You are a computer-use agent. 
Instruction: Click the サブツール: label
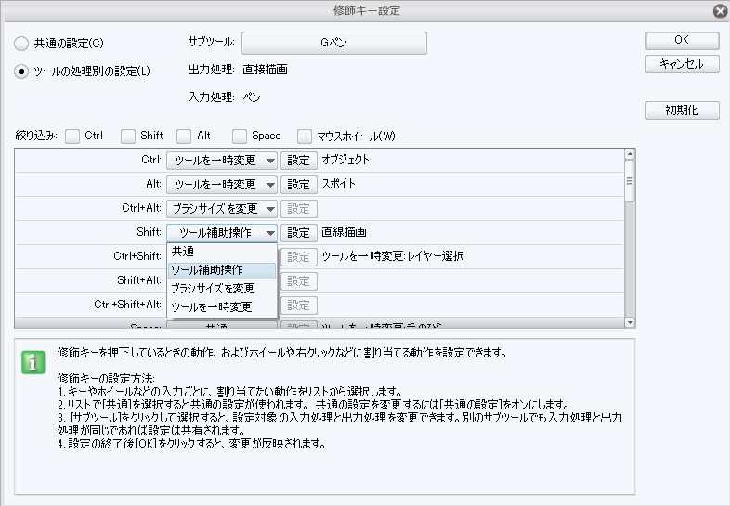[x=212, y=43]
